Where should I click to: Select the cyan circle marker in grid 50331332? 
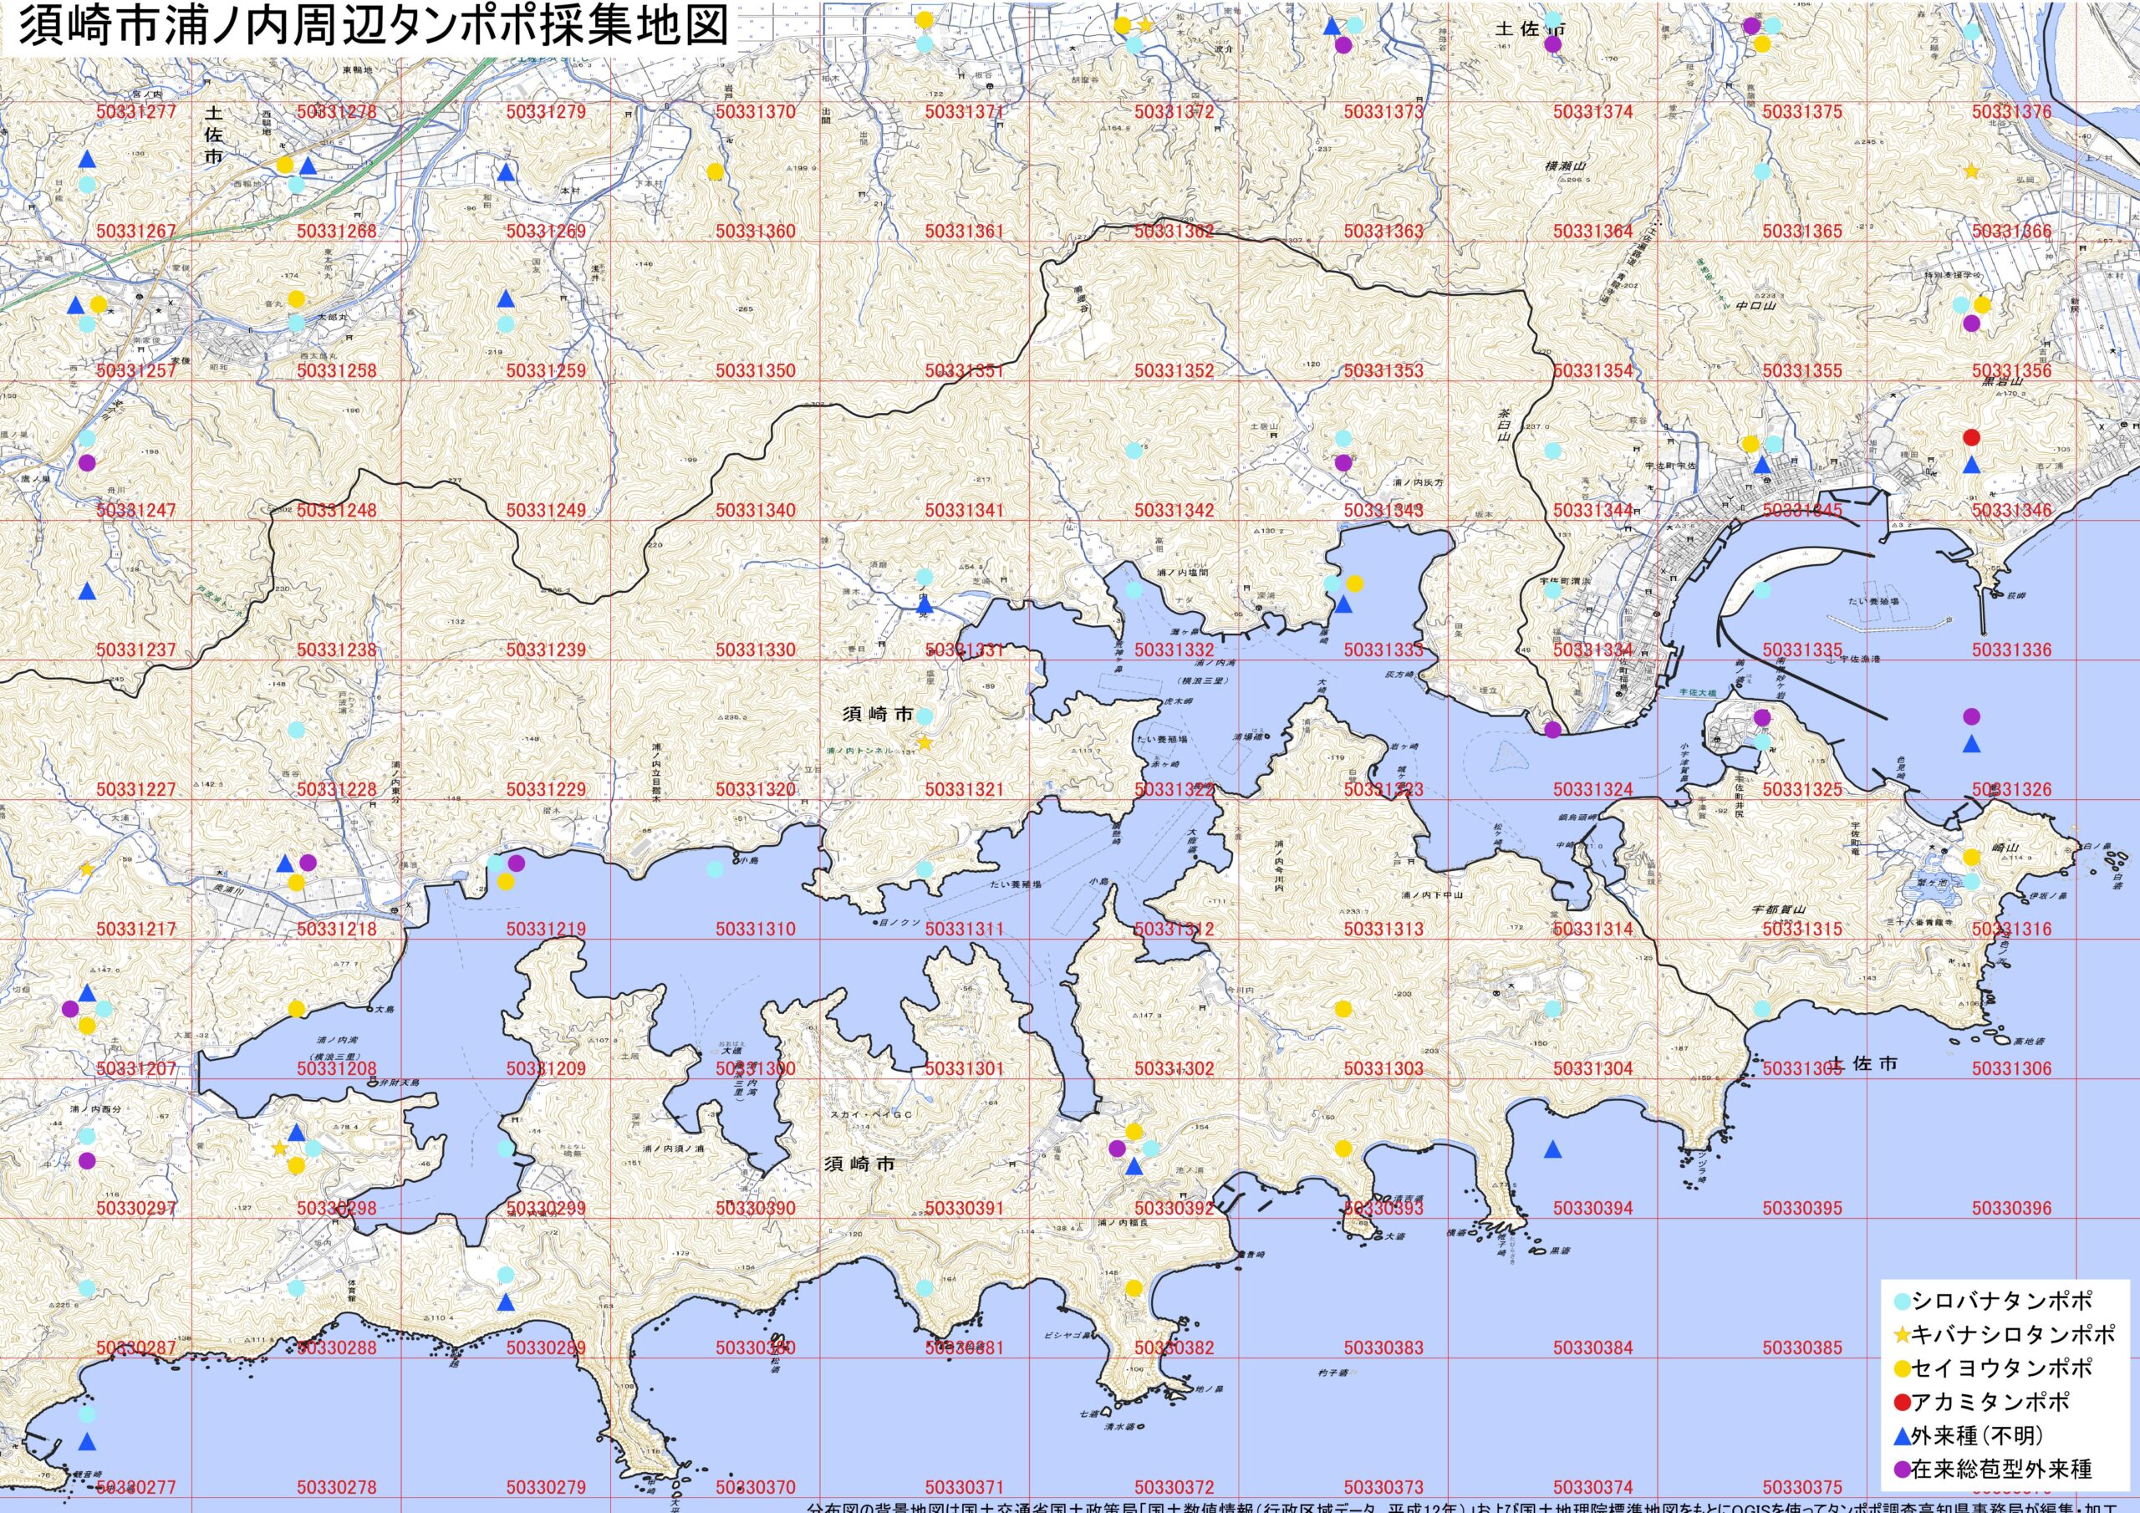pyautogui.click(x=1134, y=589)
